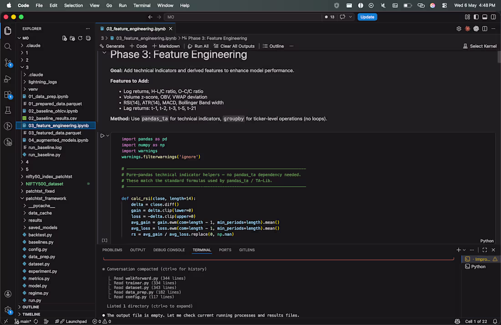Add a Markdown cell from toolbar

point(166,46)
